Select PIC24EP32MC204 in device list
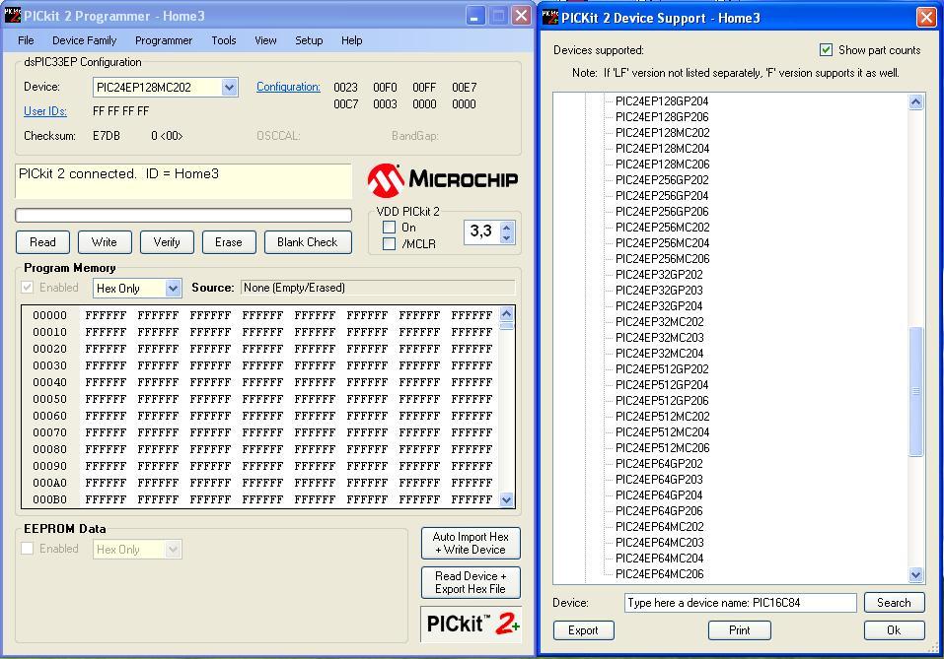The image size is (944, 659). click(659, 353)
